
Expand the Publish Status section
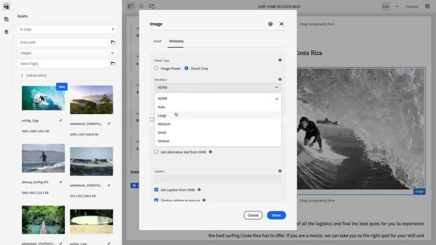[22, 76]
